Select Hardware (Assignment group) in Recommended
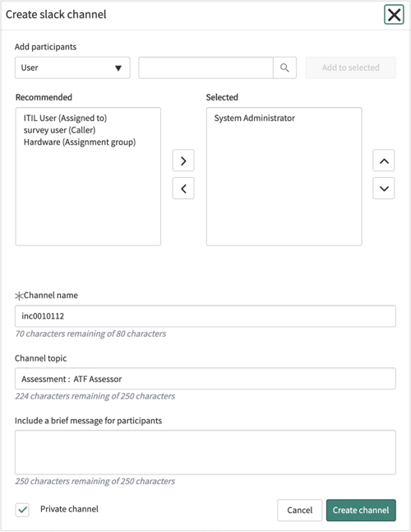 tap(80, 142)
